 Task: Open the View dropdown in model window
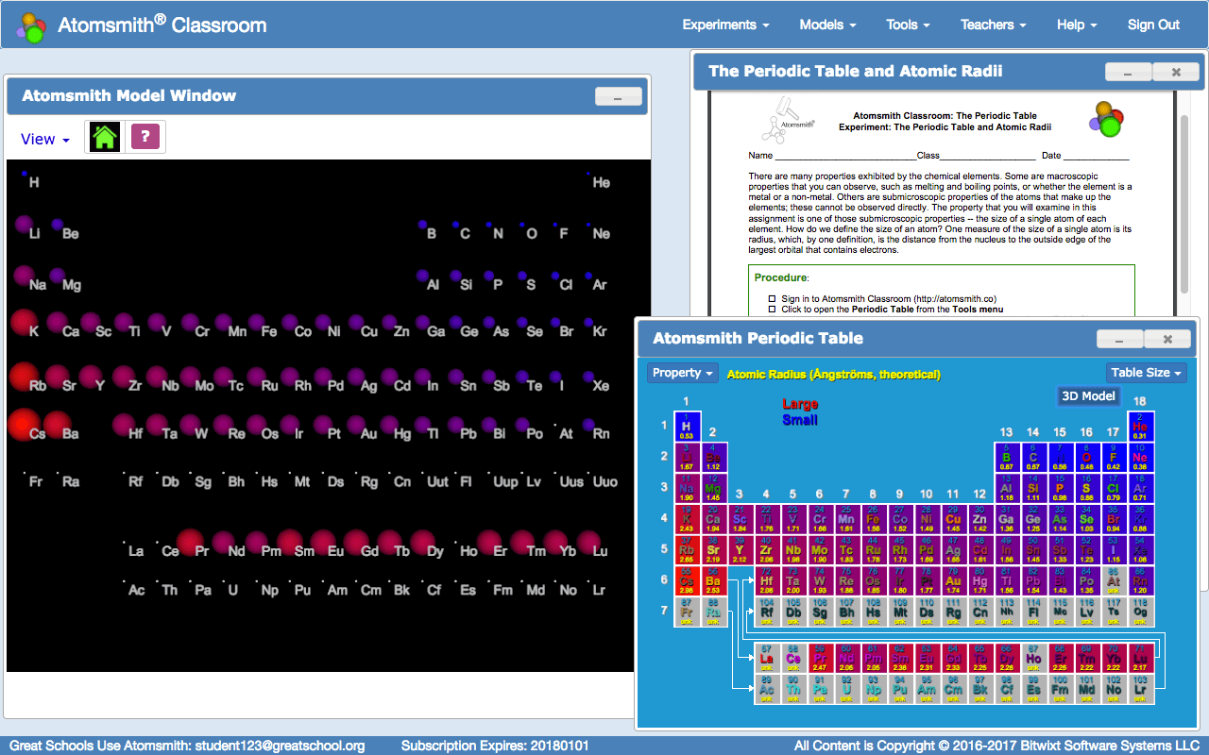tap(45, 139)
